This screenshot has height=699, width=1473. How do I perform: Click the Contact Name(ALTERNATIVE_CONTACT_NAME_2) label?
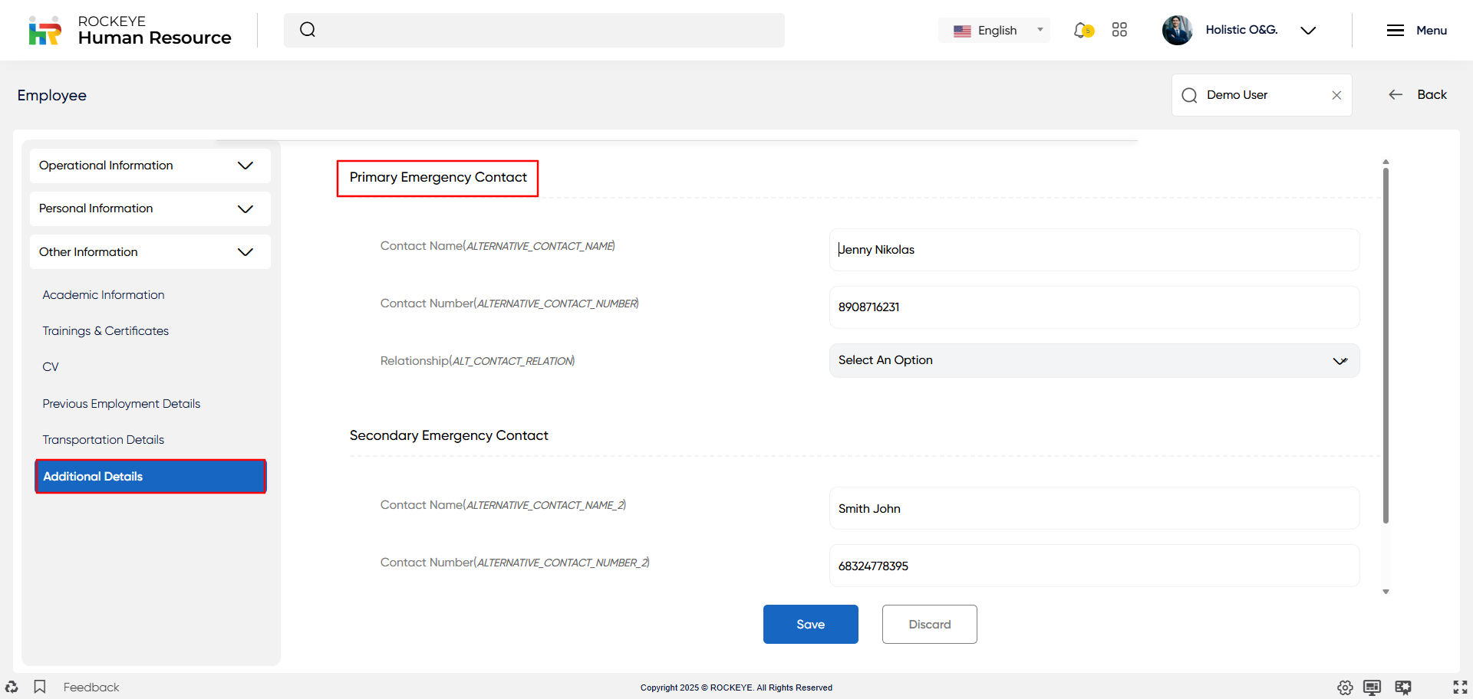[x=503, y=505]
